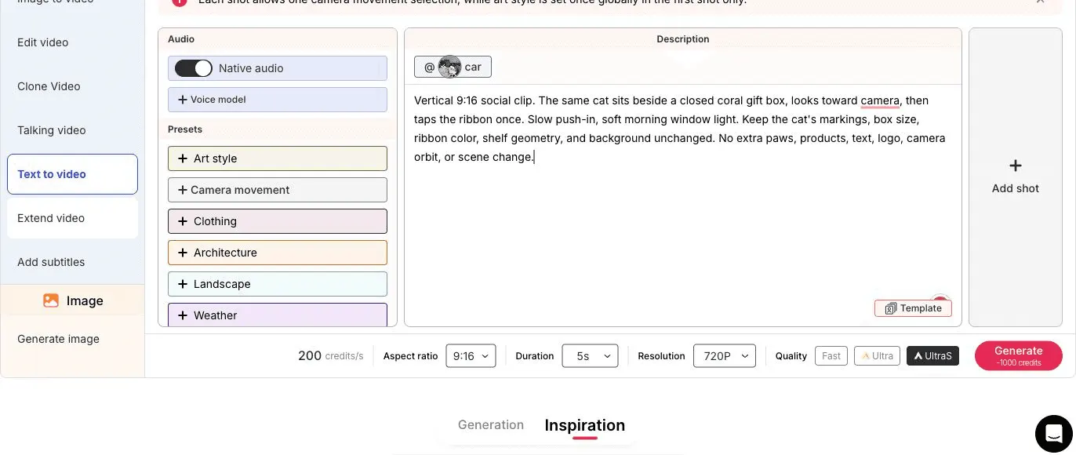The image size is (1076, 455).
Task: Open the chat support bubble icon
Action: [1053, 433]
